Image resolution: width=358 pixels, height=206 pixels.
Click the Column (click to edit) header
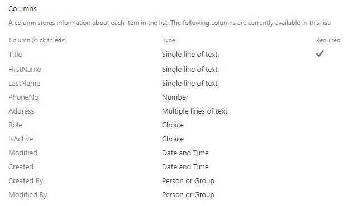pos(38,40)
